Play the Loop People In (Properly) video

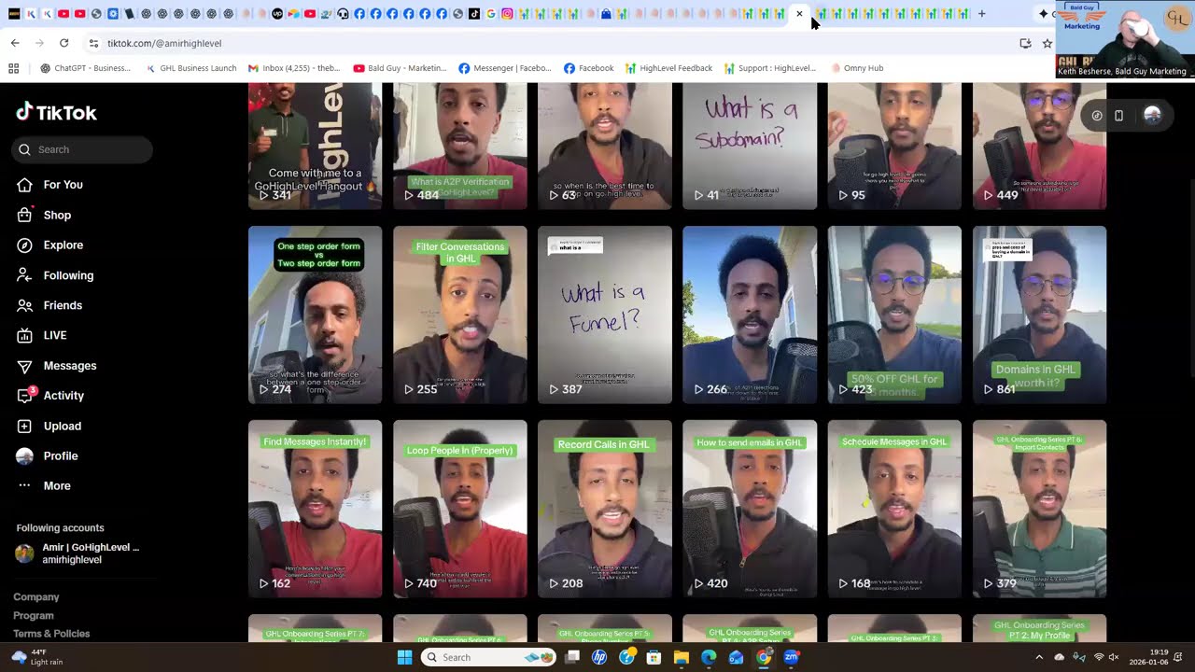click(x=459, y=509)
